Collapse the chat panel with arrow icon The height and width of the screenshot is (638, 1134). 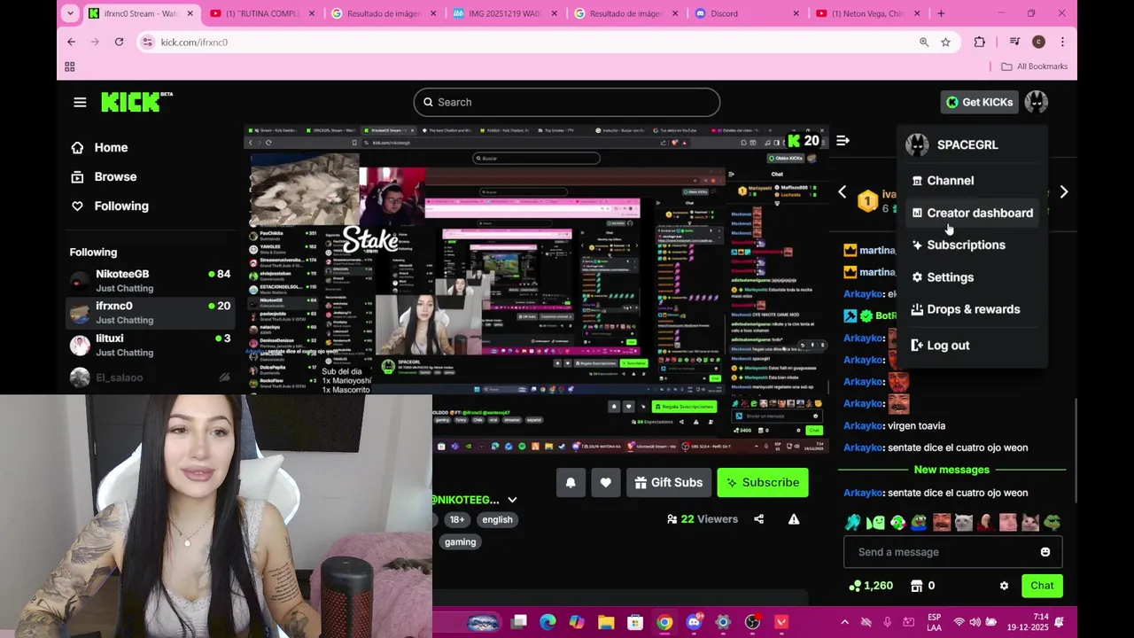[843, 140]
